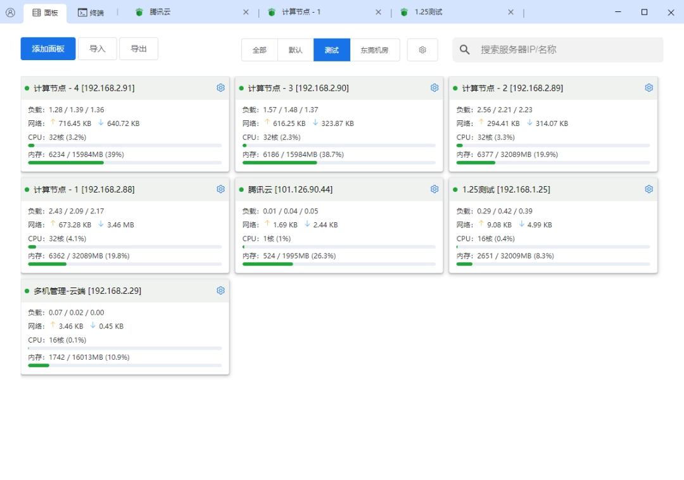The image size is (684, 480).
Task: Open settings gear on 计算节点-2 card
Action: click(x=649, y=88)
